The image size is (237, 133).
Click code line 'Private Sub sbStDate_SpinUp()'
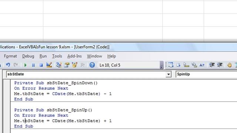53,110
